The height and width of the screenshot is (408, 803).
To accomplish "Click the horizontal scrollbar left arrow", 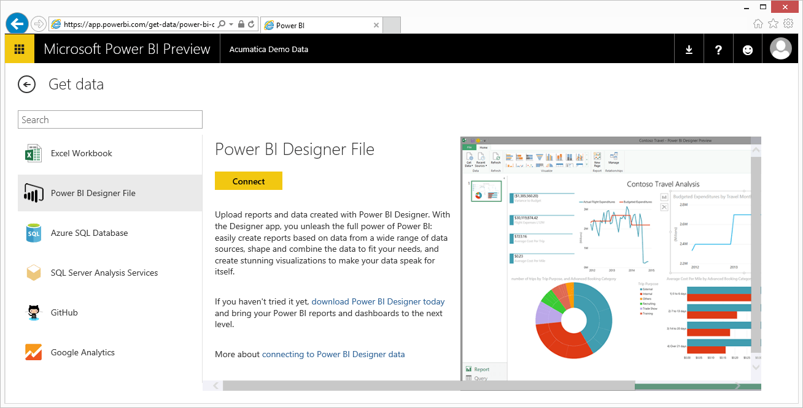I will (215, 386).
